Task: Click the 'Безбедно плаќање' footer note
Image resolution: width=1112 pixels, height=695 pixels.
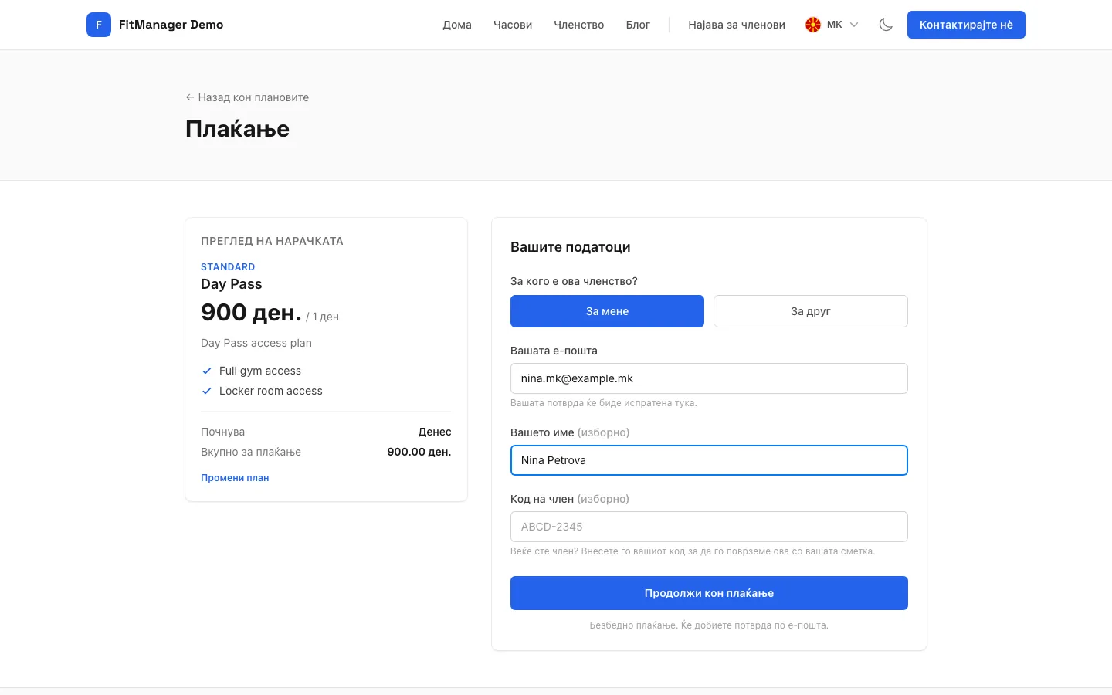Action: 709,625
